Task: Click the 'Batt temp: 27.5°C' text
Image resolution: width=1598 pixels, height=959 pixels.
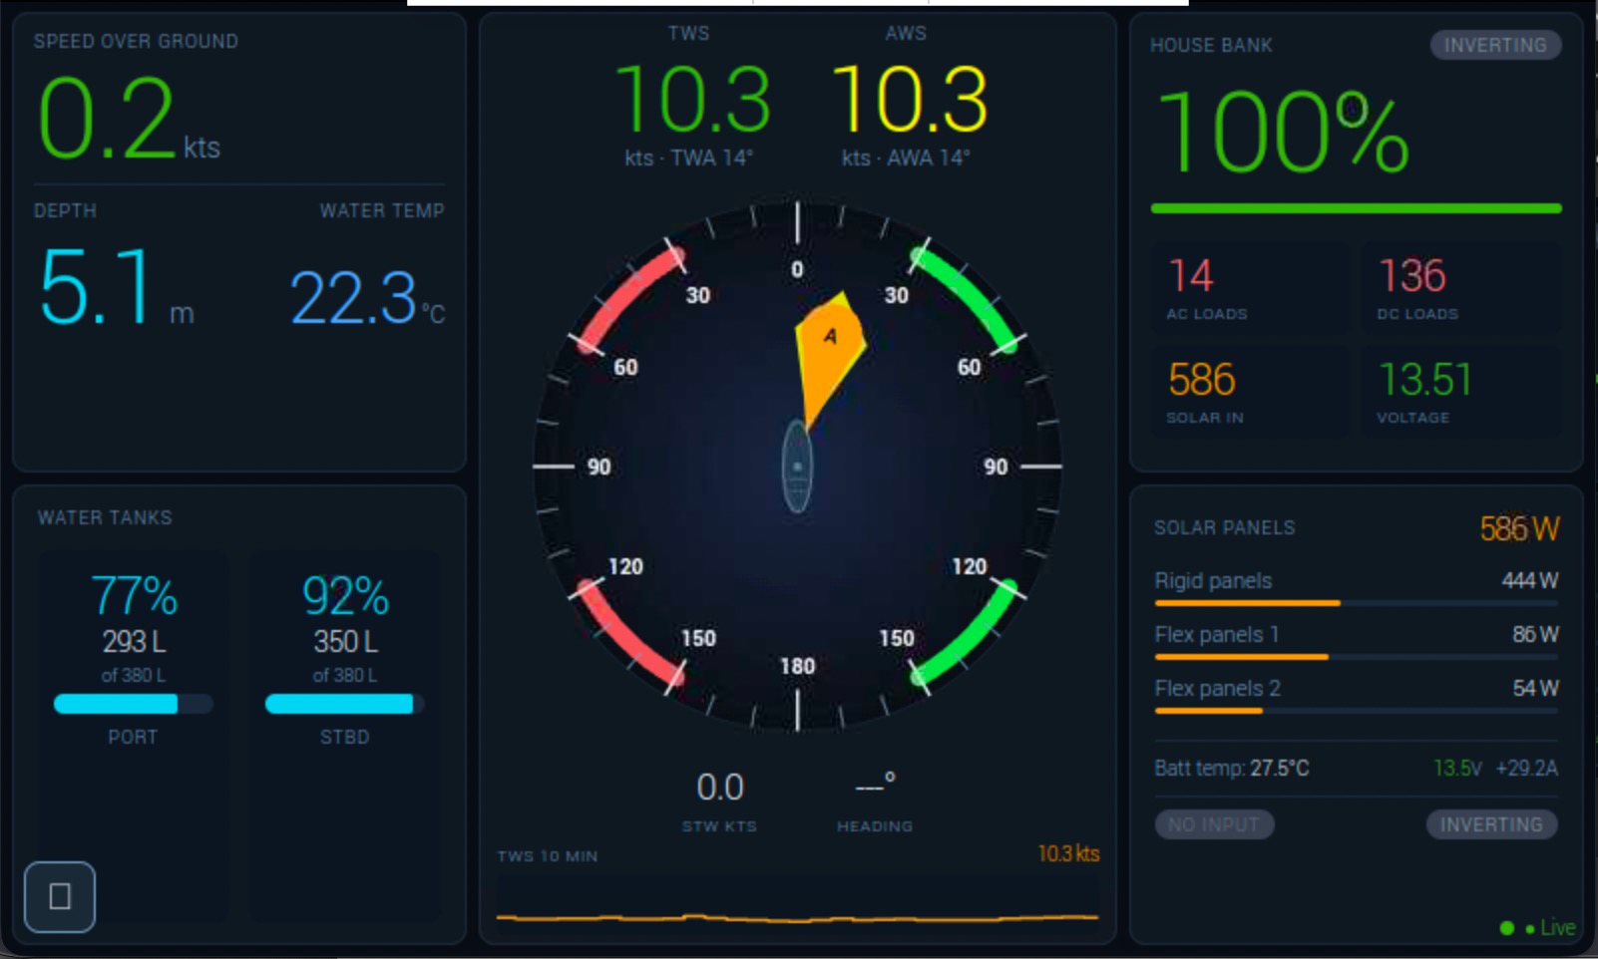Action: (1231, 768)
